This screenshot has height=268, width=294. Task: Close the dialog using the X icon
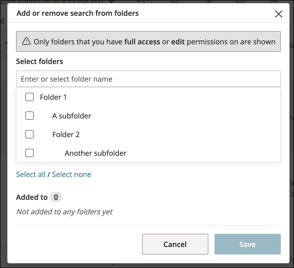pos(279,14)
